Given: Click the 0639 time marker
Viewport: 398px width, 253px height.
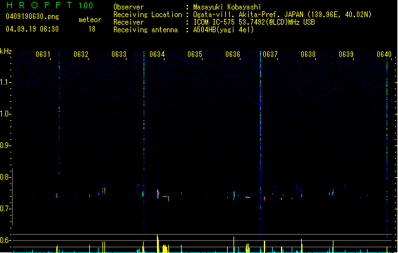Looking at the screenshot, I should (x=346, y=54).
